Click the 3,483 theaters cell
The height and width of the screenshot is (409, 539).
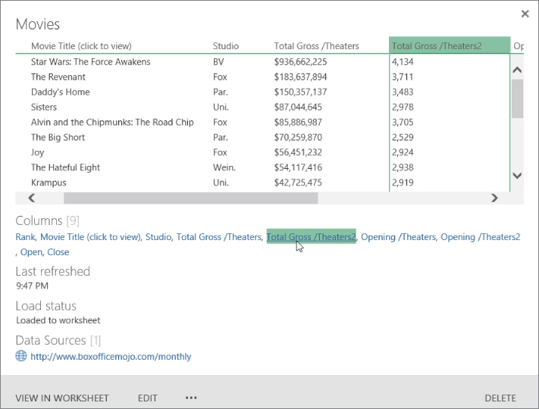tap(403, 92)
